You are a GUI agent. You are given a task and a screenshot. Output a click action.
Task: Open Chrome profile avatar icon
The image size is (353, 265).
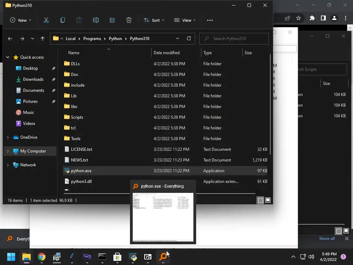(334, 18)
